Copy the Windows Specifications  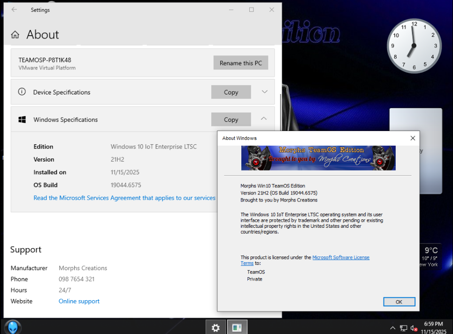(231, 120)
